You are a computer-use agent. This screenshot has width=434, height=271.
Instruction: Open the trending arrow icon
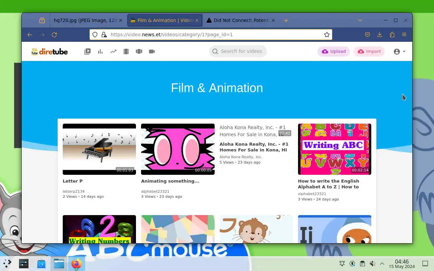(x=113, y=51)
